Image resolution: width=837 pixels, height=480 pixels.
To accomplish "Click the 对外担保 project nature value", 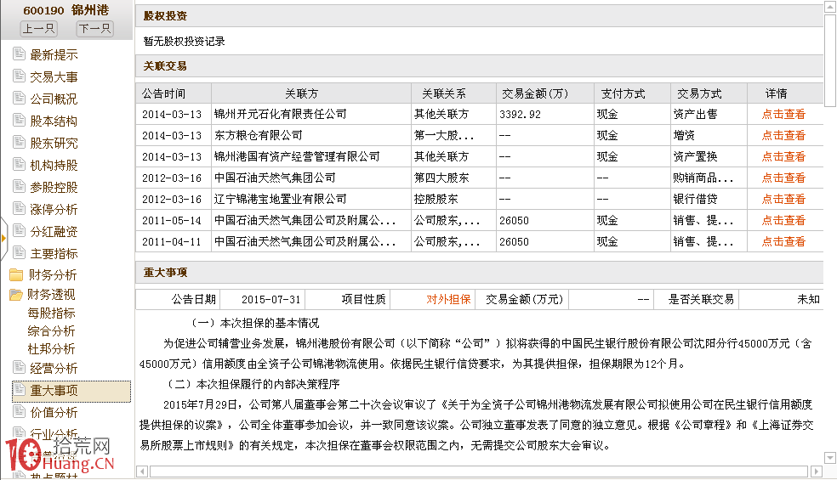I will [448, 299].
